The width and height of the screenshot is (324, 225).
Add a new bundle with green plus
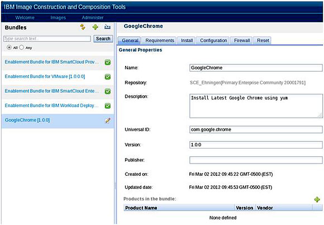coord(95,27)
